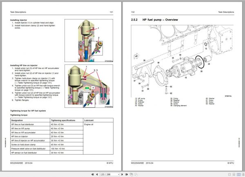Click 'Tightening torque for HP fuel system' heading
This screenshot has width=245, height=177.
(28, 111)
